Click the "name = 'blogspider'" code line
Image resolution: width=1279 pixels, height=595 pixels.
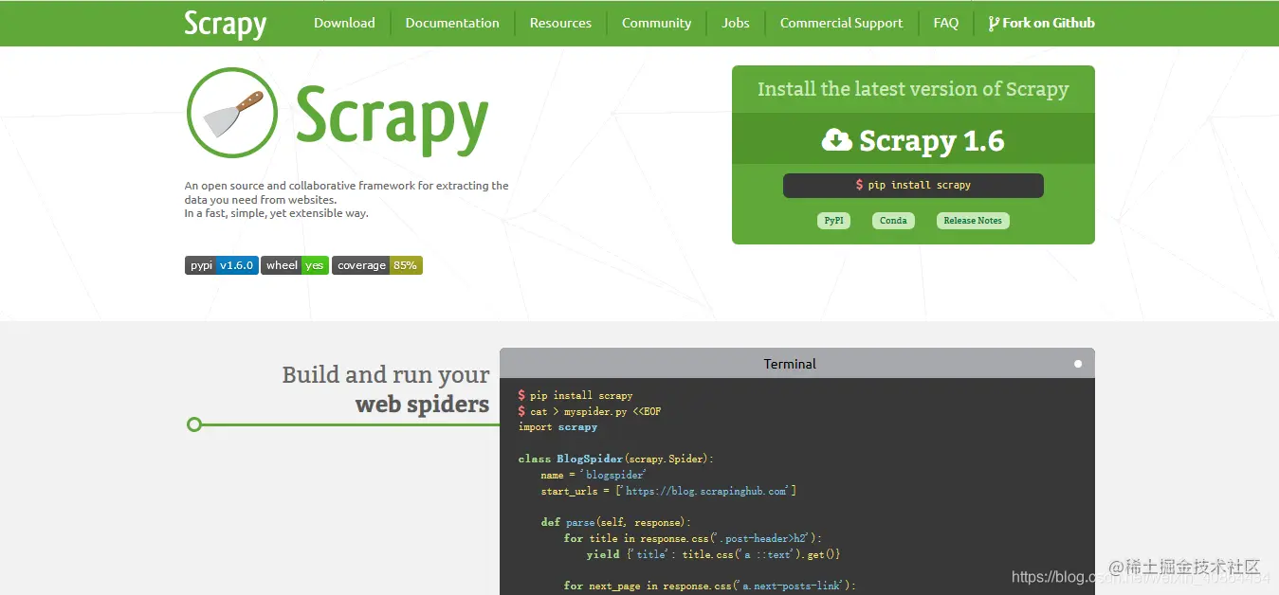click(x=594, y=475)
